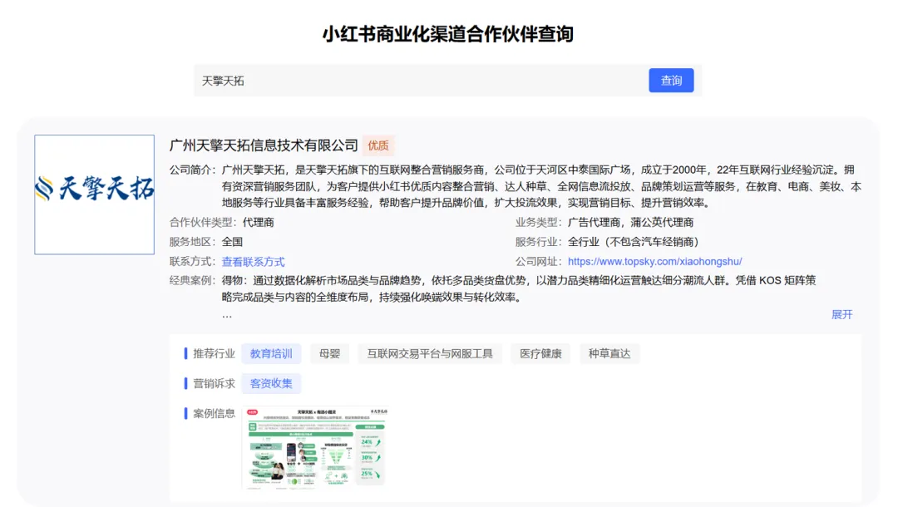Click the 广告代理商，蒲公英代理商 business type value
Image resolution: width=898 pixels, height=507 pixels.
pyautogui.click(x=630, y=222)
